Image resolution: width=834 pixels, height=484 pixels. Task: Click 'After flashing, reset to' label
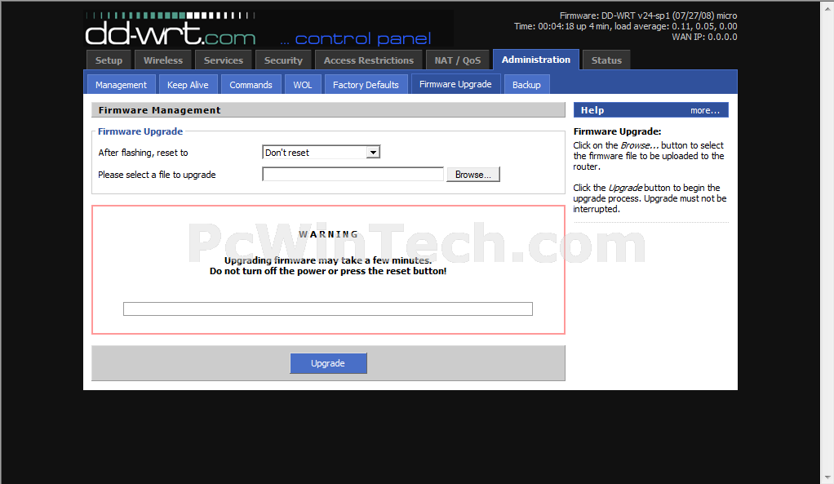(143, 153)
